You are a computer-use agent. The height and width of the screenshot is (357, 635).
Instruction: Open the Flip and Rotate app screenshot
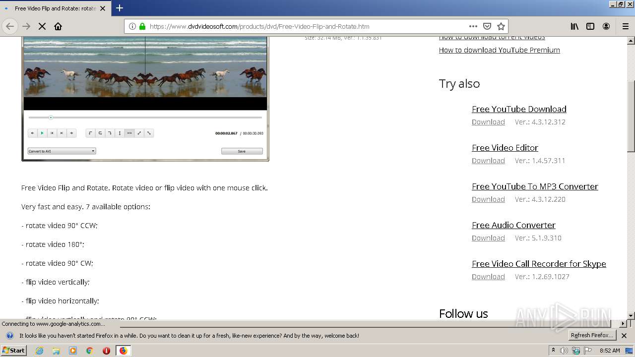point(145,99)
